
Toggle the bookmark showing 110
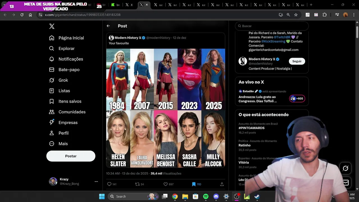pyautogui.click(x=194, y=184)
